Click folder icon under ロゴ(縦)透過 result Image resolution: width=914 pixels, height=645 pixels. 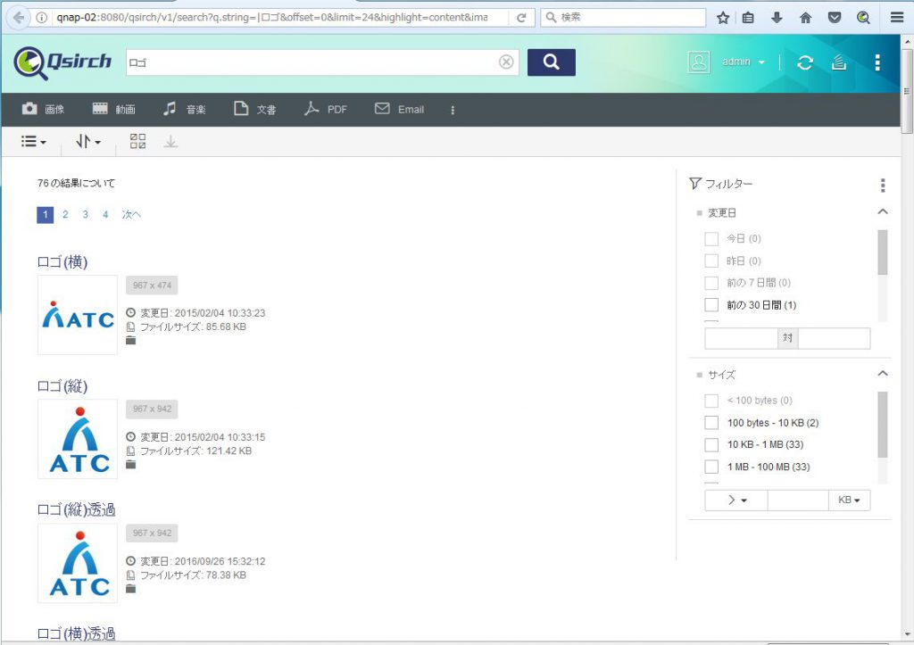130,589
